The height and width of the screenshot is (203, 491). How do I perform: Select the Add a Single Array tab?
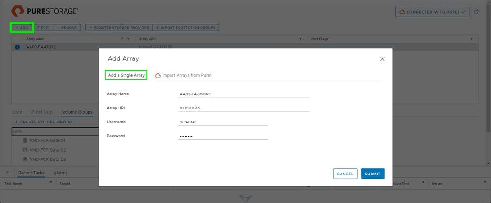[126, 75]
